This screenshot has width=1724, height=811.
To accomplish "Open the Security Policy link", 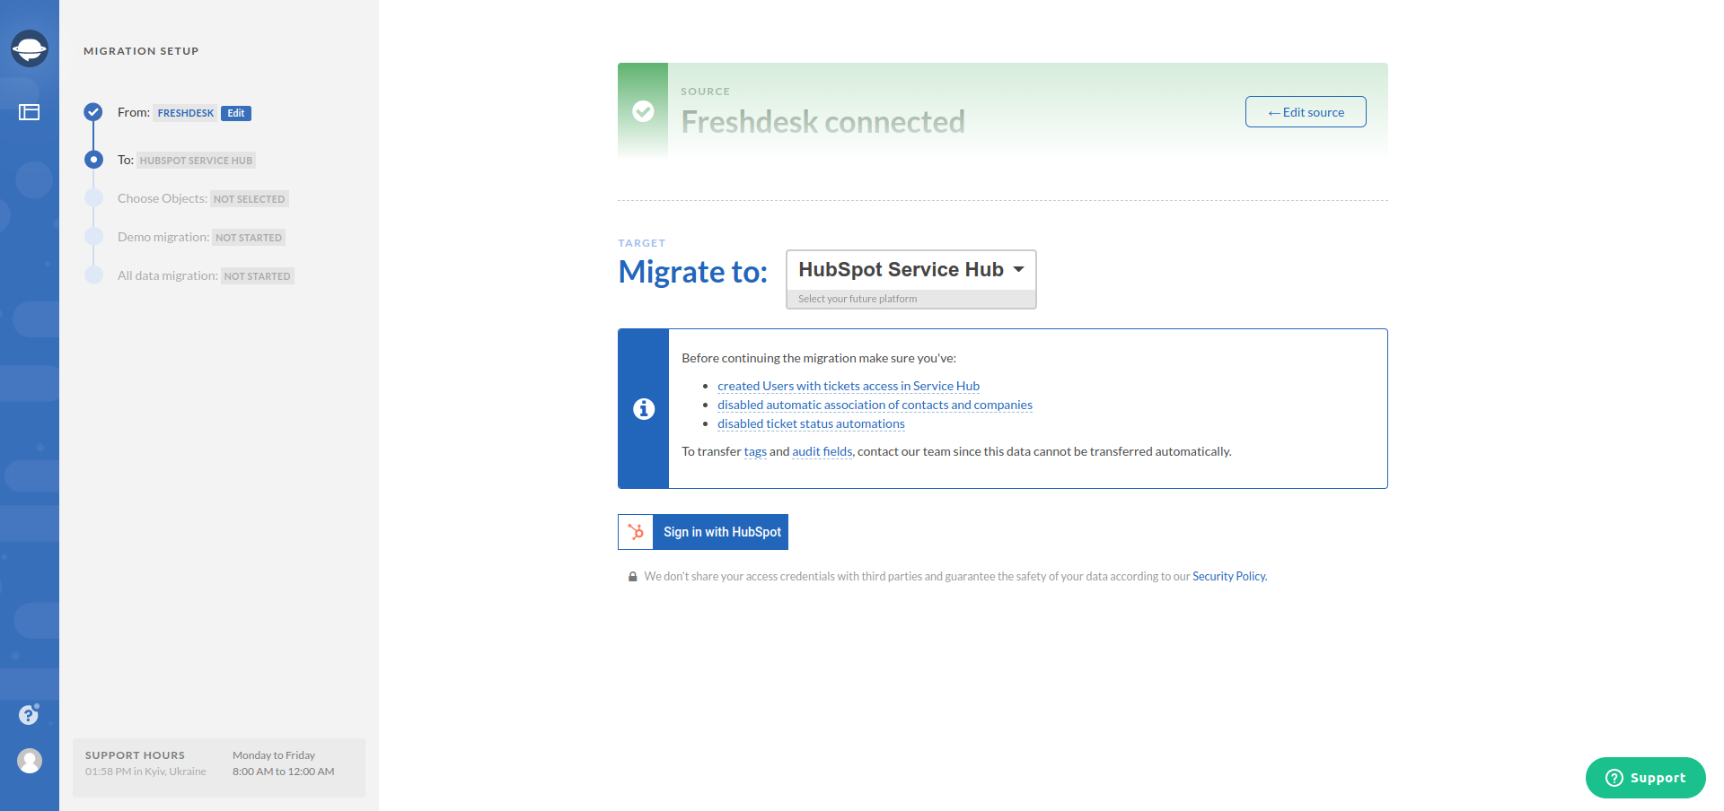I will [1229, 577].
